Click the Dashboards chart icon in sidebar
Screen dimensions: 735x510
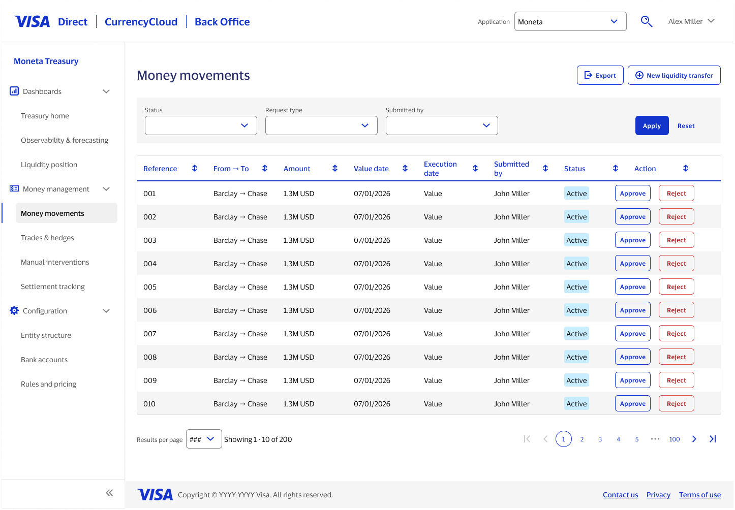pyautogui.click(x=14, y=91)
